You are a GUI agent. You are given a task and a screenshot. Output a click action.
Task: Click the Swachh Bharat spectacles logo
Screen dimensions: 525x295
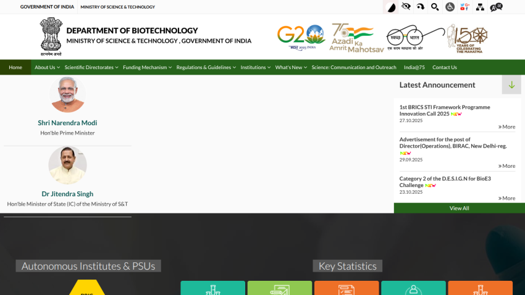[416, 38]
